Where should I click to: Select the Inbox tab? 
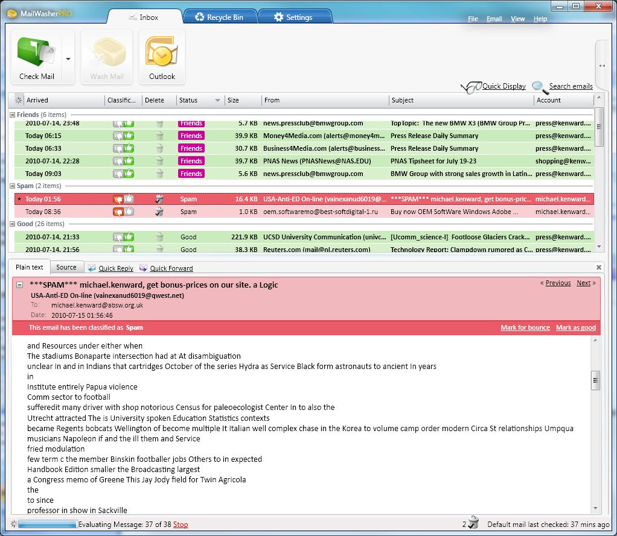(144, 17)
